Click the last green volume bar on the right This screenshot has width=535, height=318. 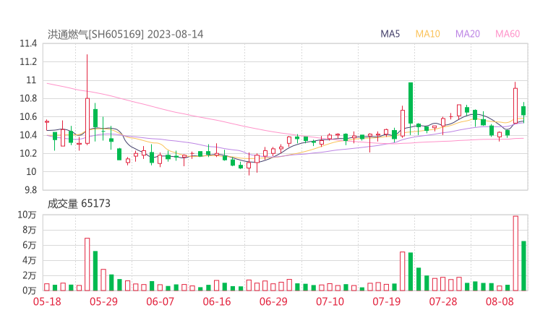point(523,266)
